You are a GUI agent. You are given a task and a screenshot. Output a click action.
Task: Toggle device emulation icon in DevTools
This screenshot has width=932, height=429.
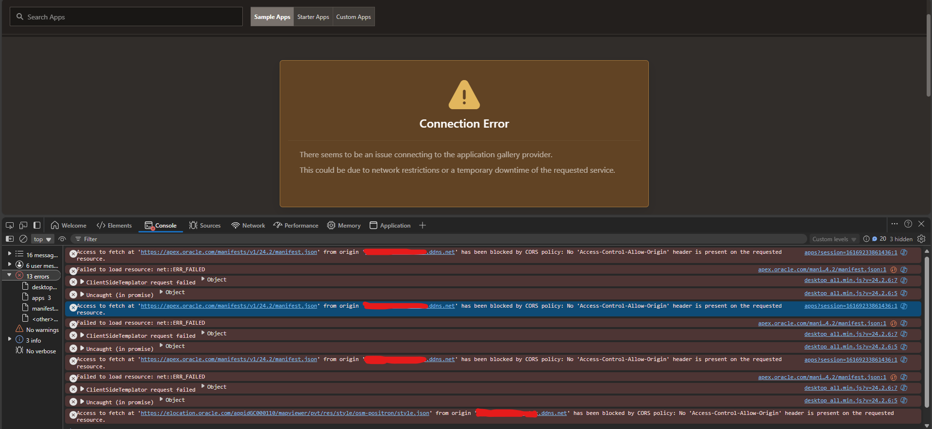(23, 225)
